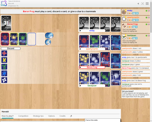Select the red discard pile icon
Screen dimensions: 152x122
[x=4, y=54]
